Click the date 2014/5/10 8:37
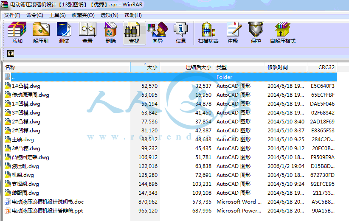Screen dimensions: 349x221 286,131
